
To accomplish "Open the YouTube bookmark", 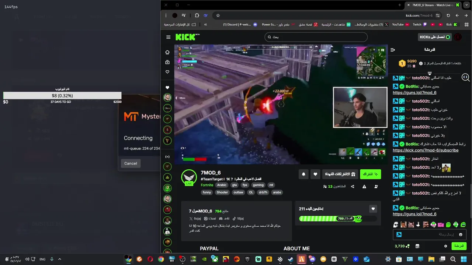I will 400,25.
